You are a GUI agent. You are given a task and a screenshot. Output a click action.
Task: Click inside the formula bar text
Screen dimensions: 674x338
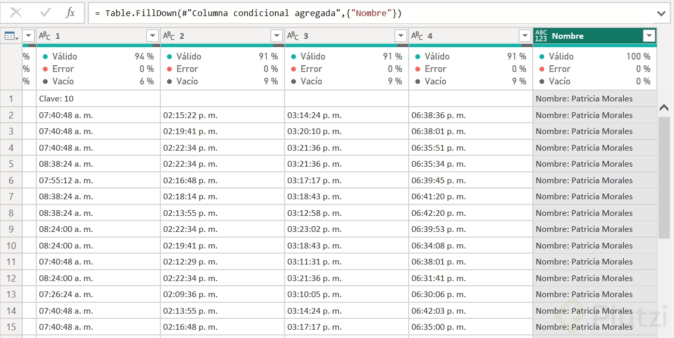310,13
